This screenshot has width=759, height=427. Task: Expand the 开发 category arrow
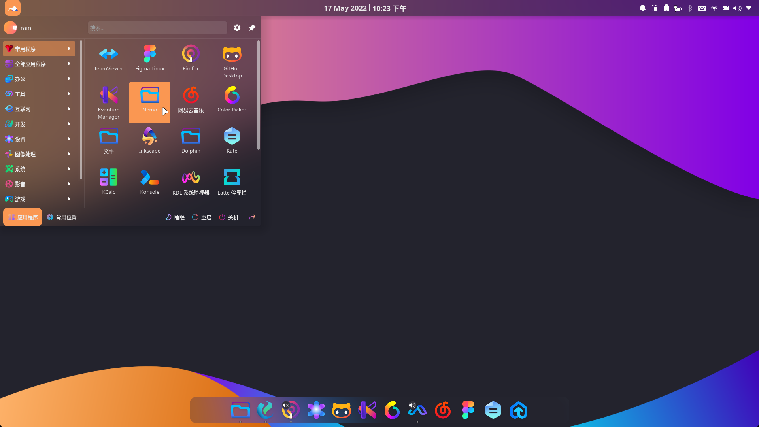tap(69, 124)
